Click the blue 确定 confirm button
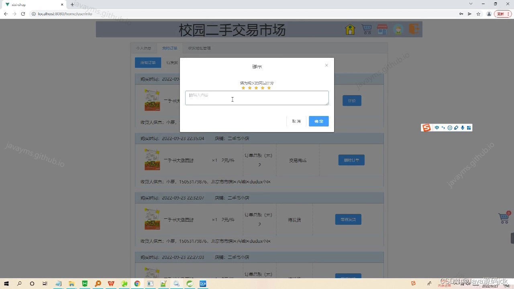Viewport: 514px width, 289px height. (x=319, y=121)
